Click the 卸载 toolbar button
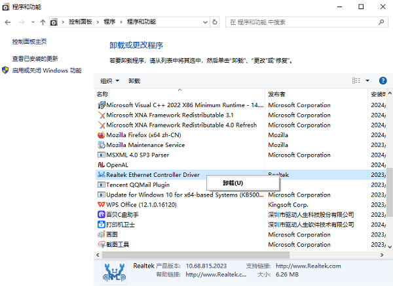 tap(134, 81)
